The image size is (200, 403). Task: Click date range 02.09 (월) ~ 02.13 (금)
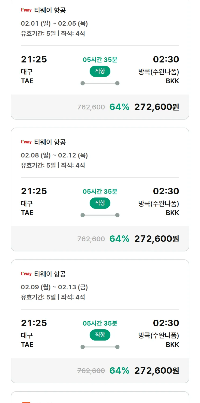54,287
